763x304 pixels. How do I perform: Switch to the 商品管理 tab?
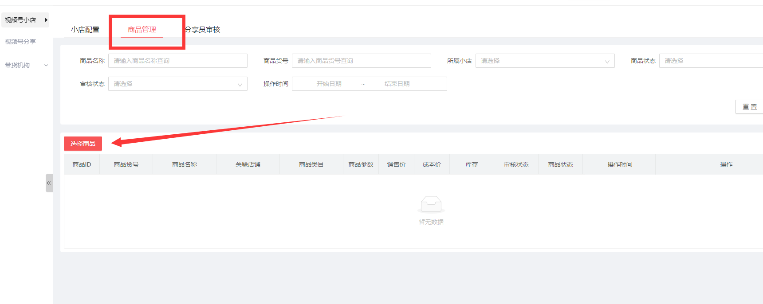tap(142, 30)
